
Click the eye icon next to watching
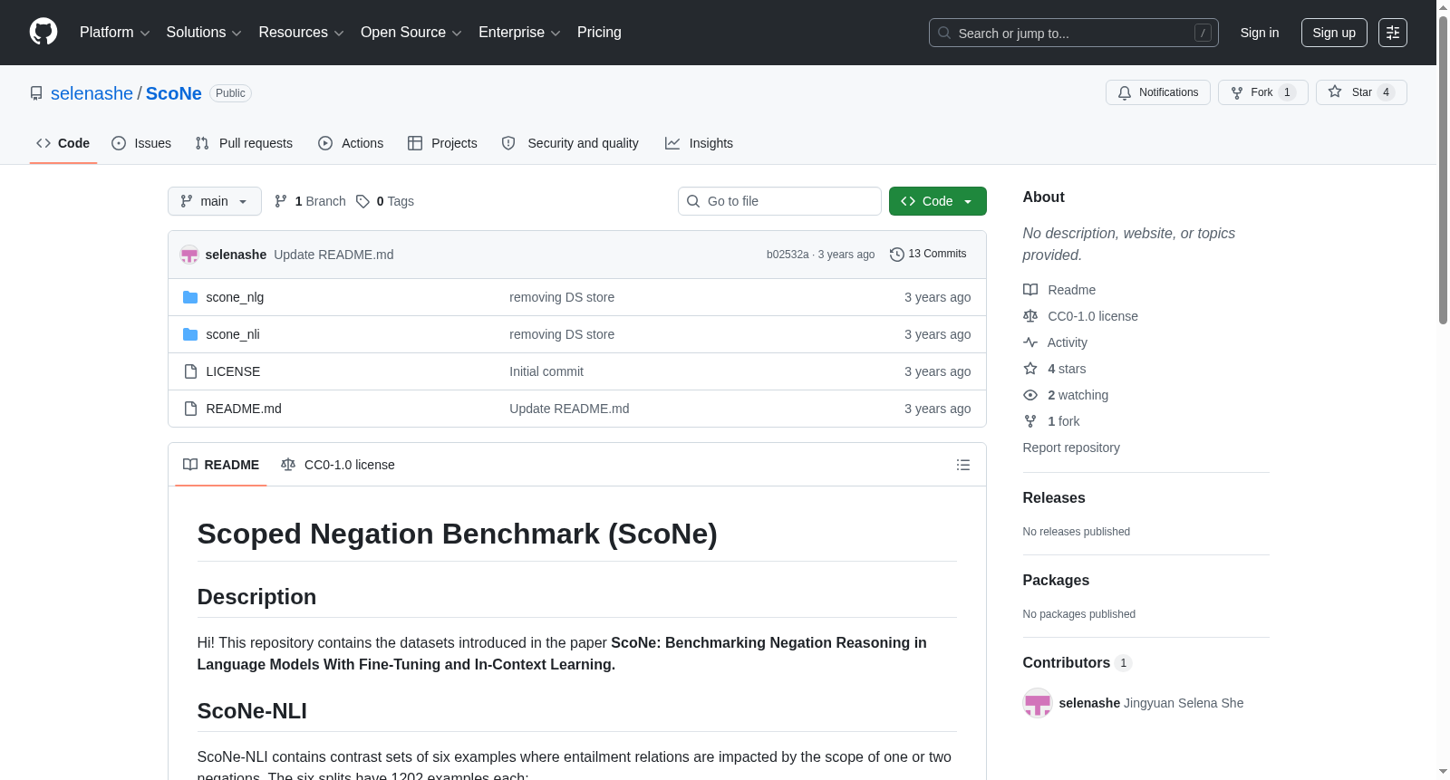point(1030,395)
